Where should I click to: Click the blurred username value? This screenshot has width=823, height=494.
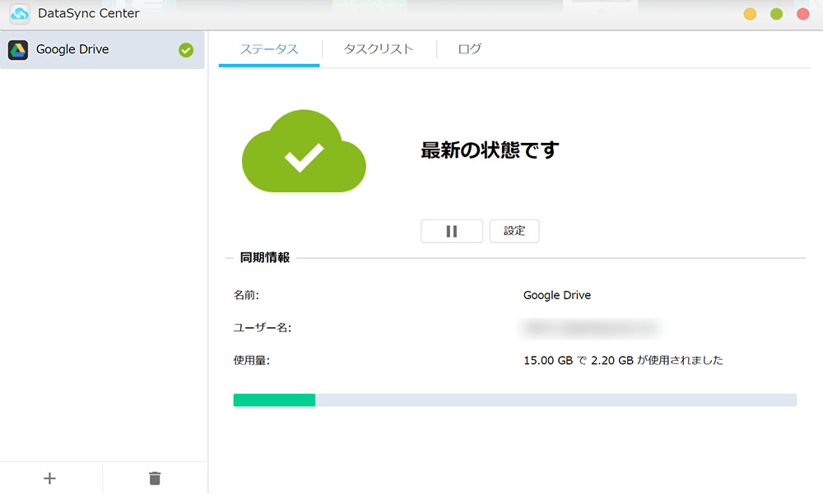point(590,328)
